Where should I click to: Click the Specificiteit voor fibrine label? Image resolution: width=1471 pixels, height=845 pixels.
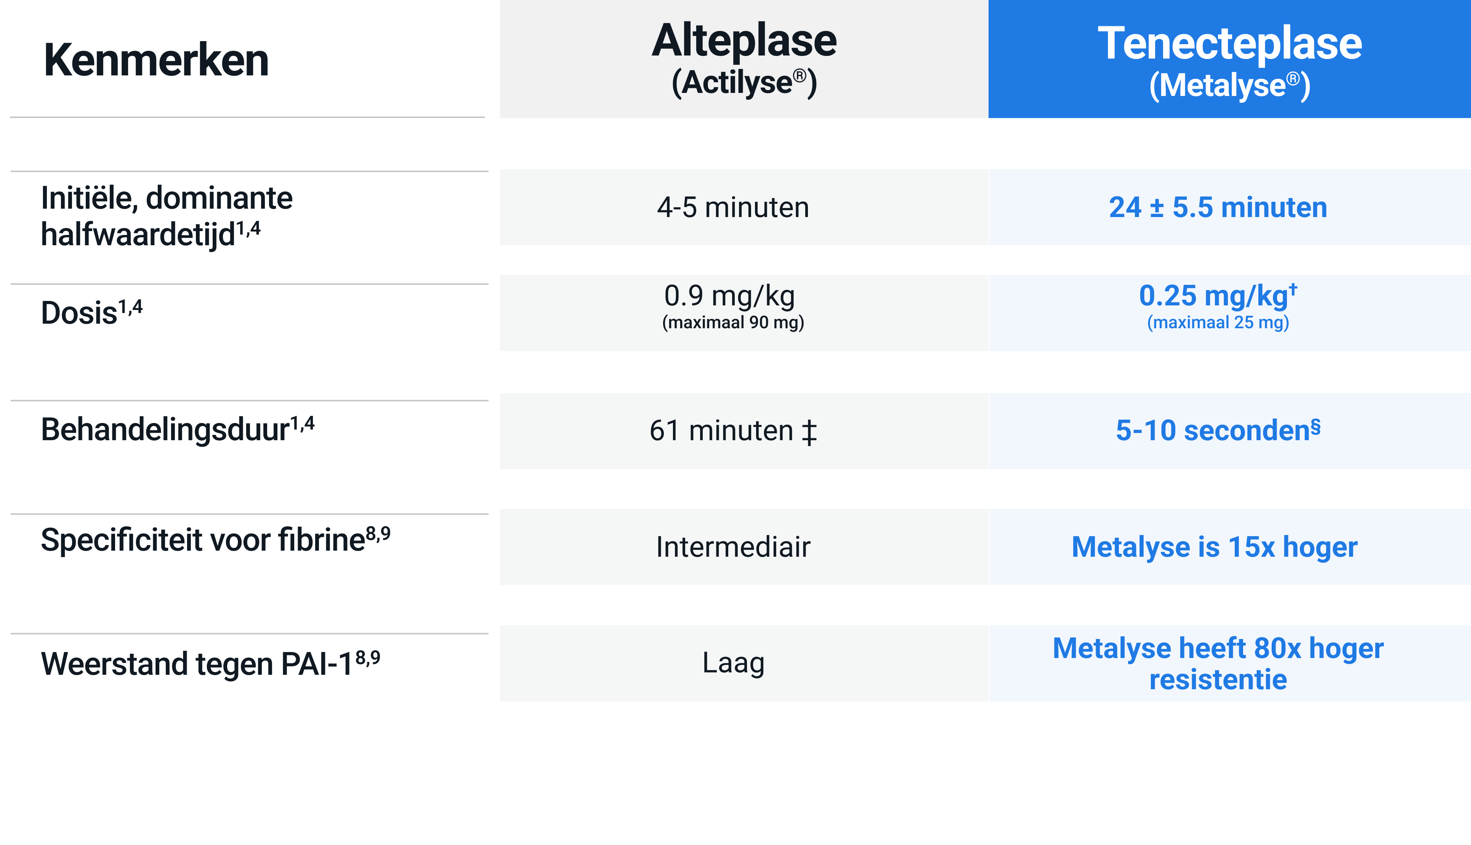click(215, 540)
